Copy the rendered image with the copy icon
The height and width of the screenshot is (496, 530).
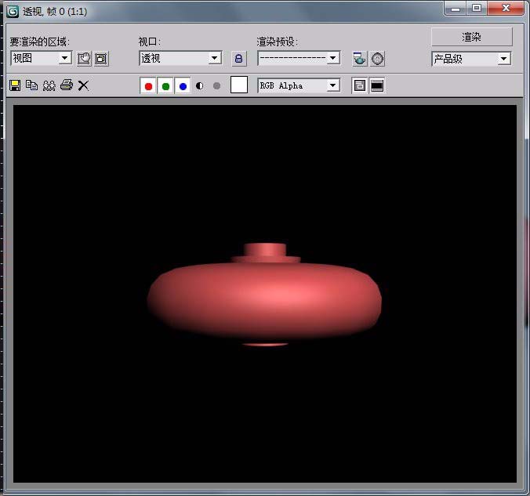coord(31,85)
